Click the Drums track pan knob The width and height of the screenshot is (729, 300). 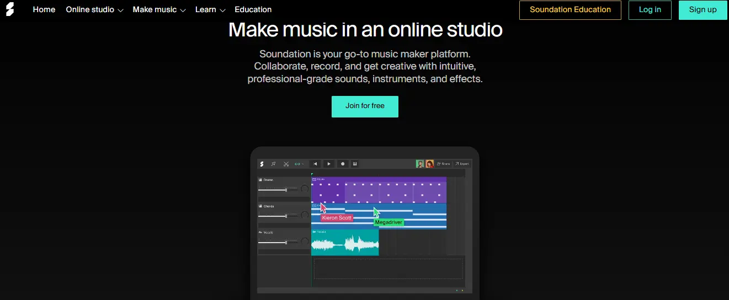[x=305, y=189]
